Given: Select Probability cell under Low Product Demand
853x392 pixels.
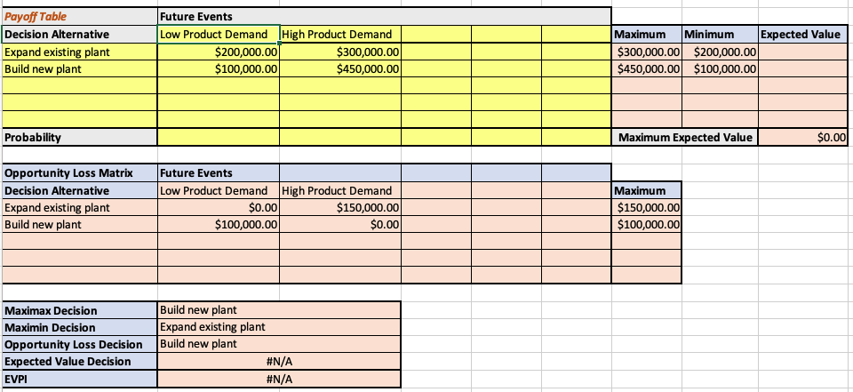Looking at the screenshot, I should 219,137.
